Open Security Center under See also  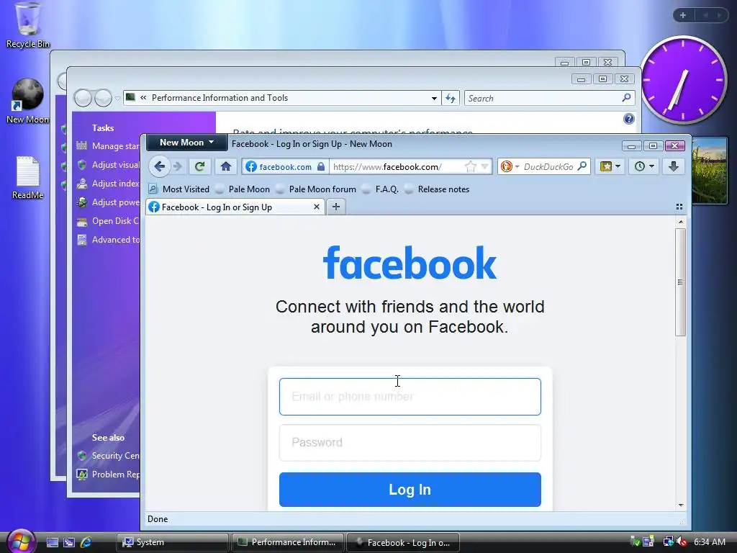pyautogui.click(x=108, y=456)
